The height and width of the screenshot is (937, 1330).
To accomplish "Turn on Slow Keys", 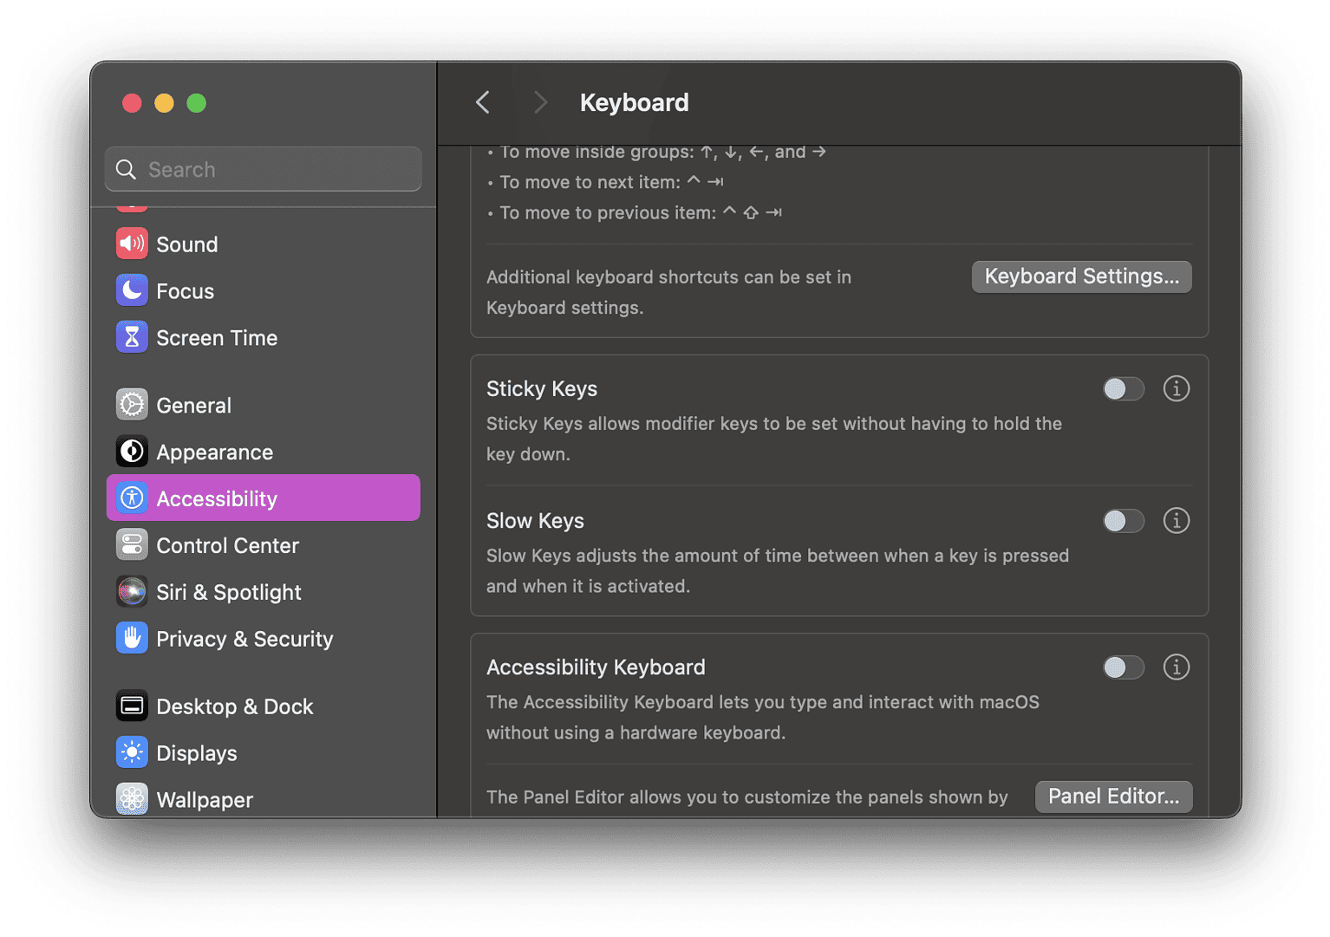I will tap(1123, 521).
